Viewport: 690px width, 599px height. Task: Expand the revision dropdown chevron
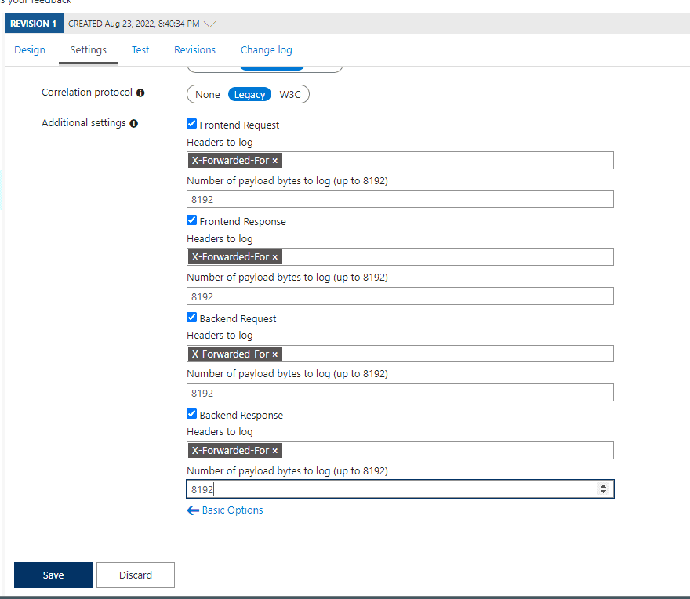(x=210, y=24)
